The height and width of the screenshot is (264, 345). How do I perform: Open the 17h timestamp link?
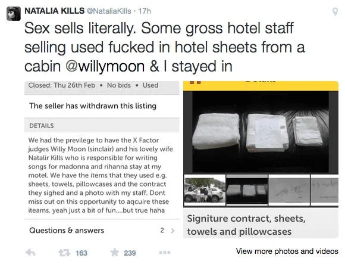(x=145, y=11)
